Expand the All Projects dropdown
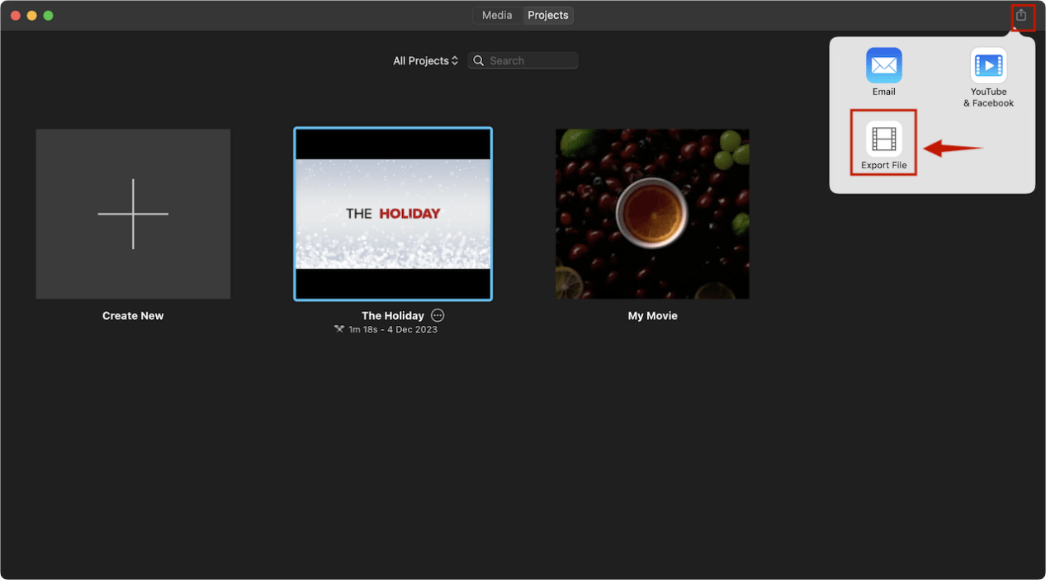Screen dimensions: 1046x580 click(x=425, y=61)
